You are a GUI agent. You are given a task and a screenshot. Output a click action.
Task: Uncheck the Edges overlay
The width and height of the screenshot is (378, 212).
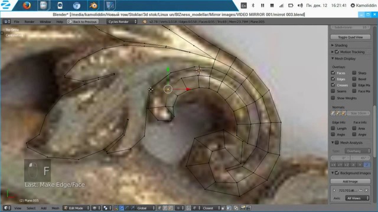[x=333, y=79]
